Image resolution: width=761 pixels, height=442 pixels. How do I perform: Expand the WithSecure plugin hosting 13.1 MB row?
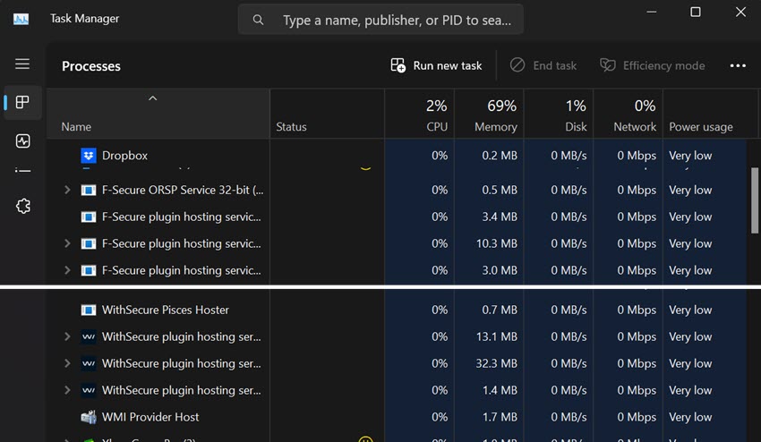pyautogui.click(x=67, y=336)
